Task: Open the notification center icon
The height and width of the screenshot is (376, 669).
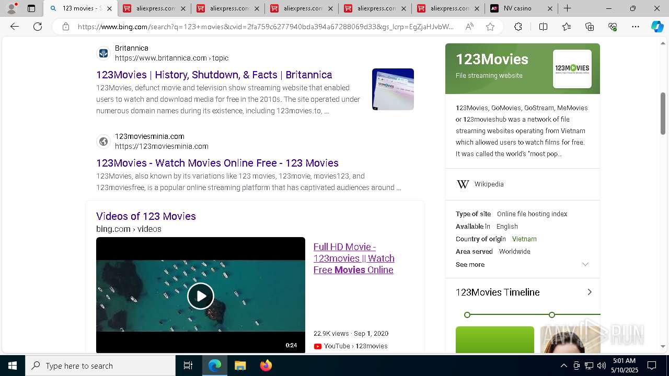Action: point(652,366)
